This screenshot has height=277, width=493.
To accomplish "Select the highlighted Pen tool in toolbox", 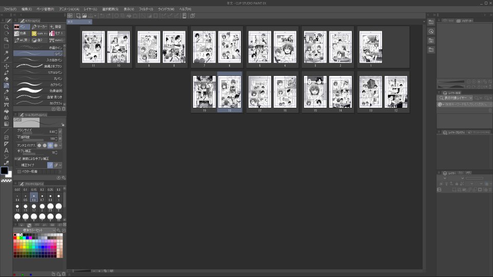I will [6, 86].
